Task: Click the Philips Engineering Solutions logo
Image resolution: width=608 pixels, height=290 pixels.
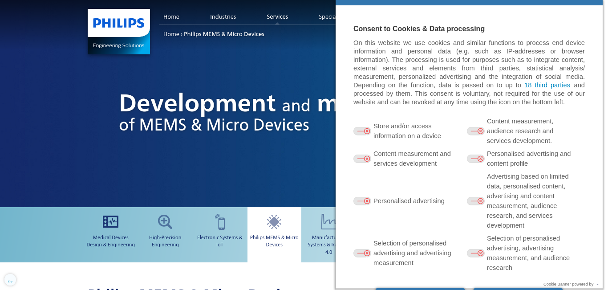Action: (119, 32)
